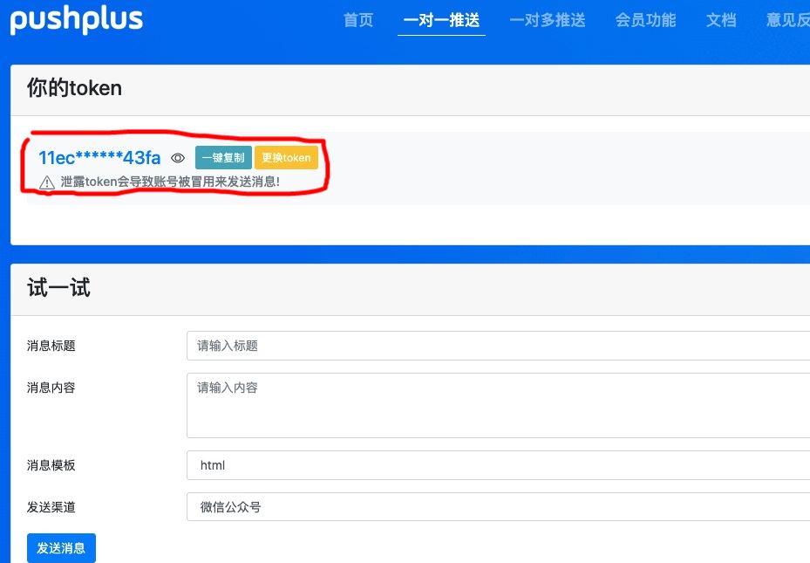810x563 pixels.
Task: Navigate to 文档
Action: 721,20
